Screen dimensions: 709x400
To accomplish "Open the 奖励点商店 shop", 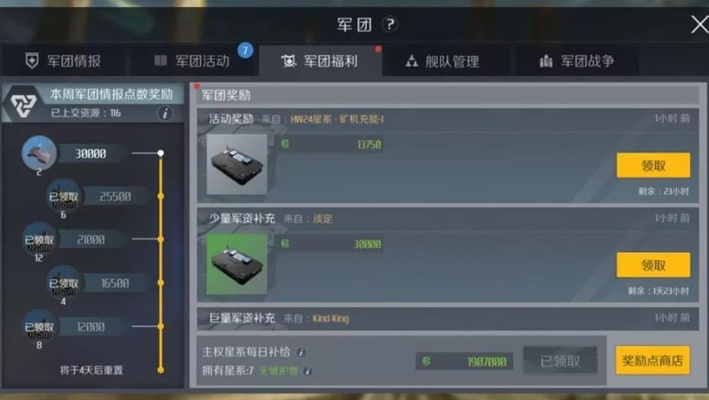I will point(652,360).
